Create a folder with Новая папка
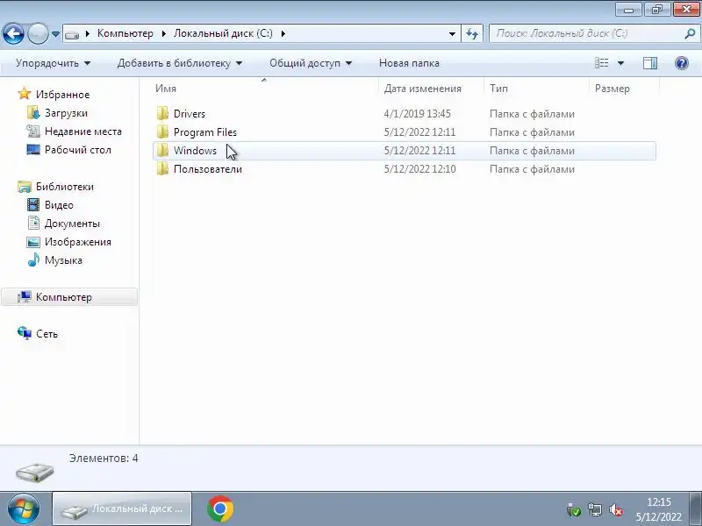This screenshot has height=526, width=702. click(409, 63)
